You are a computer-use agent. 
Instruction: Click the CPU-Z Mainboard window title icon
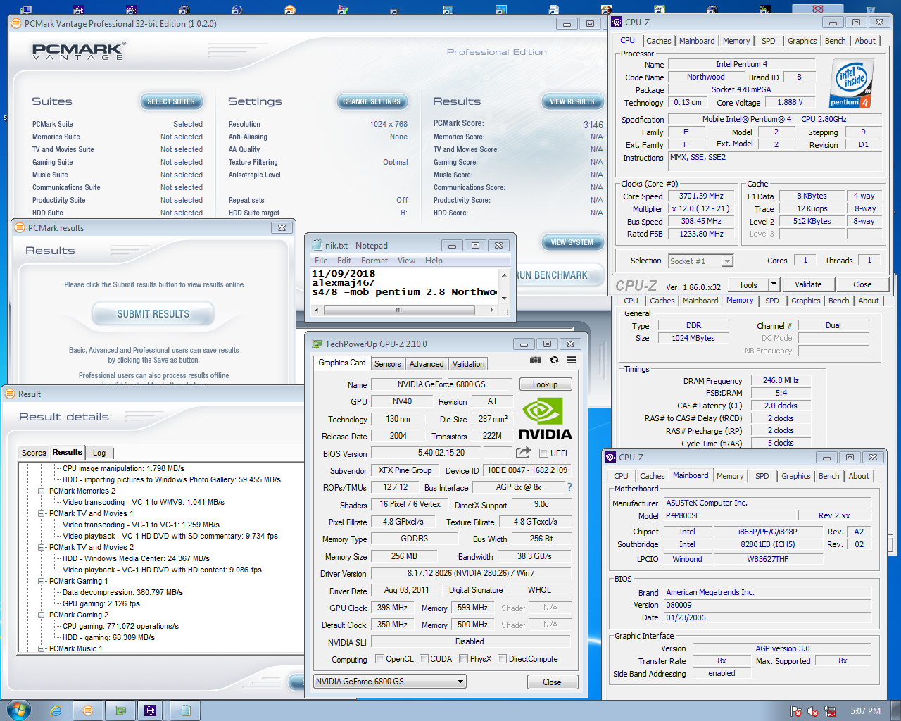(x=610, y=457)
